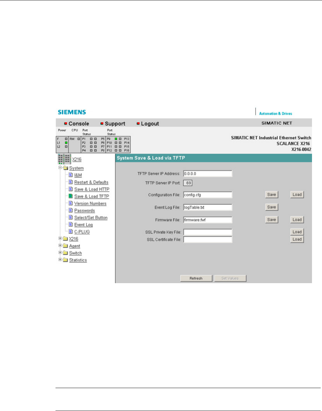Image resolution: width=322 pixels, height=411 pixels.
Task: Click the RM status LED indicator
Action: 79,139
